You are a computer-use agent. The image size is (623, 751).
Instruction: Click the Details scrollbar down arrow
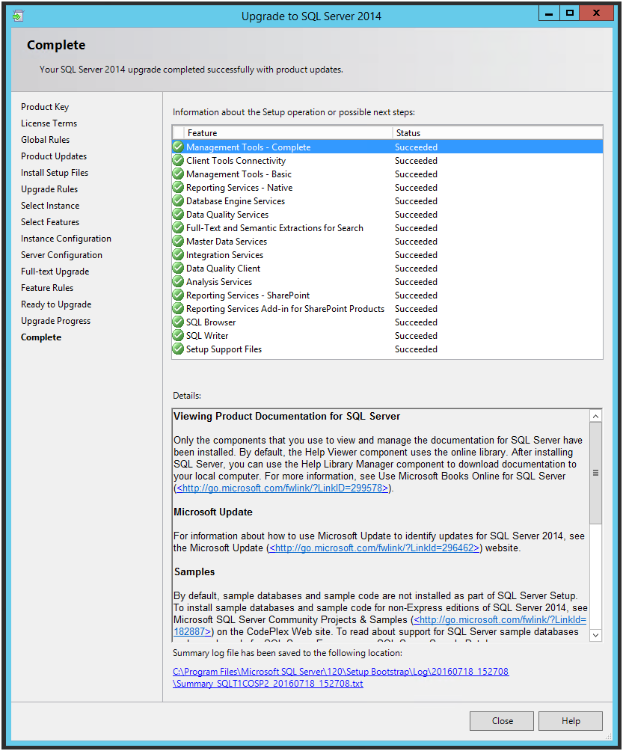[596, 635]
